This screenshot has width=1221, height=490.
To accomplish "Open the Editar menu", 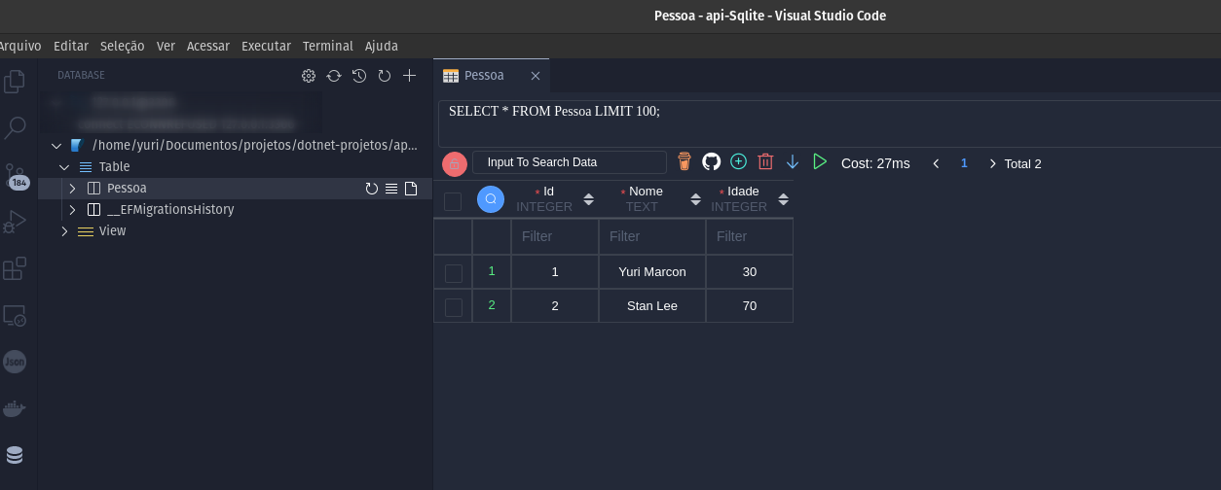I will coord(71,46).
